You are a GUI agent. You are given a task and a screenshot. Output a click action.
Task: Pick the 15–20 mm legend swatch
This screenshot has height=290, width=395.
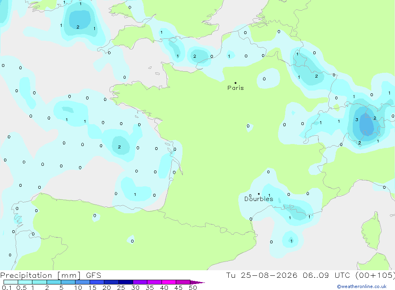click(x=97, y=282)
